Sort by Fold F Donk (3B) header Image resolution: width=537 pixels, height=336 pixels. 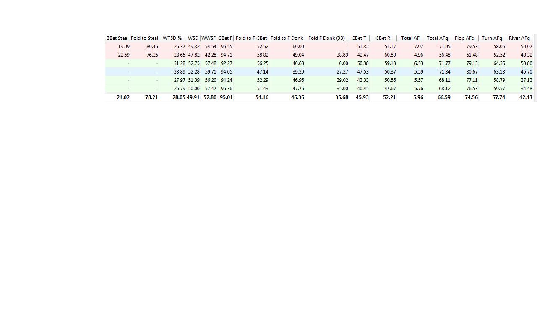tap(327, 38)
